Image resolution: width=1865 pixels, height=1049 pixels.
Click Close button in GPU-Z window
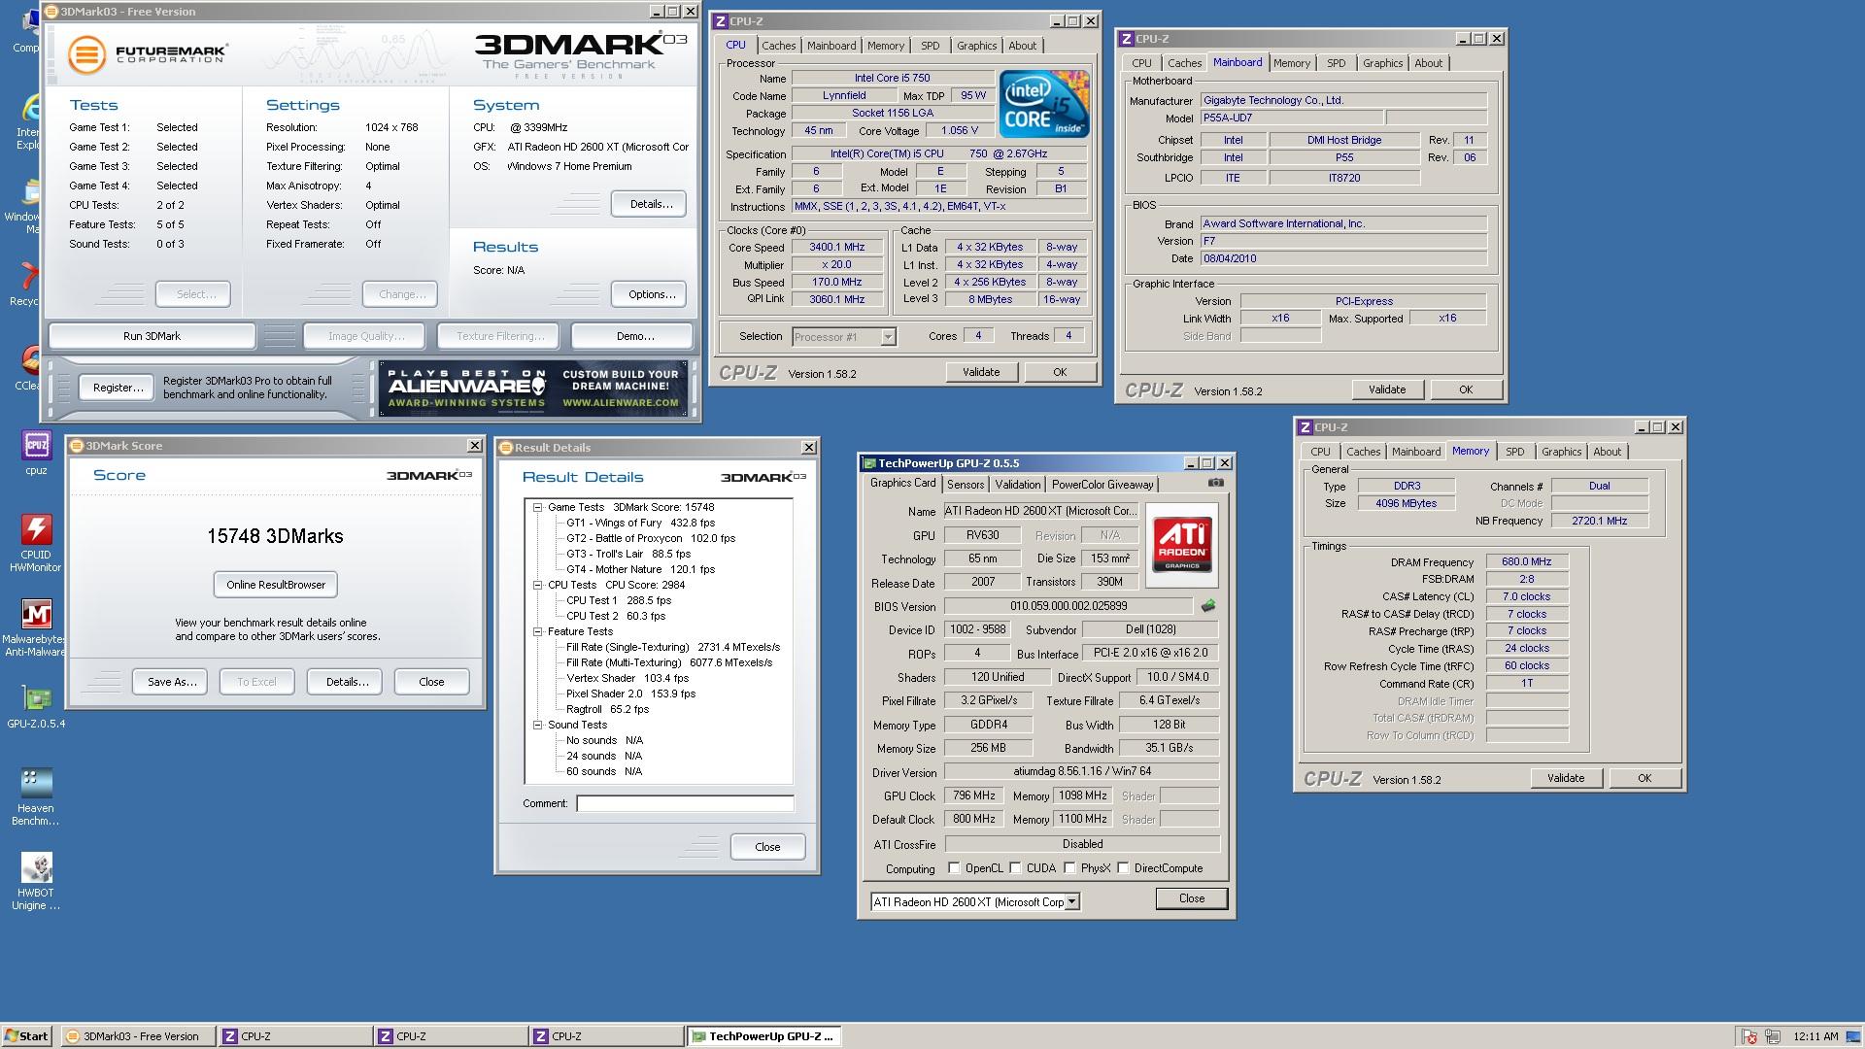(x=1191, y=898)
